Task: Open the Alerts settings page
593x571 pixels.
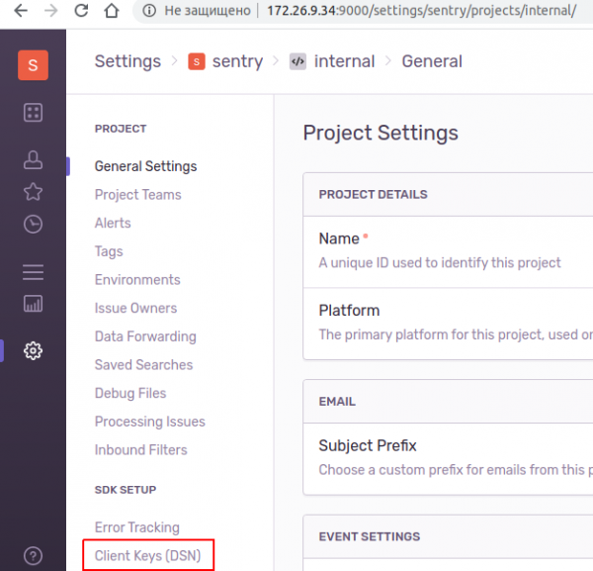Action: click(113, 223)
